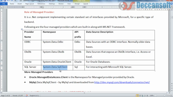Click the table move handle
The width and height of the screenshot is (173, 97).
pos(22,29)
